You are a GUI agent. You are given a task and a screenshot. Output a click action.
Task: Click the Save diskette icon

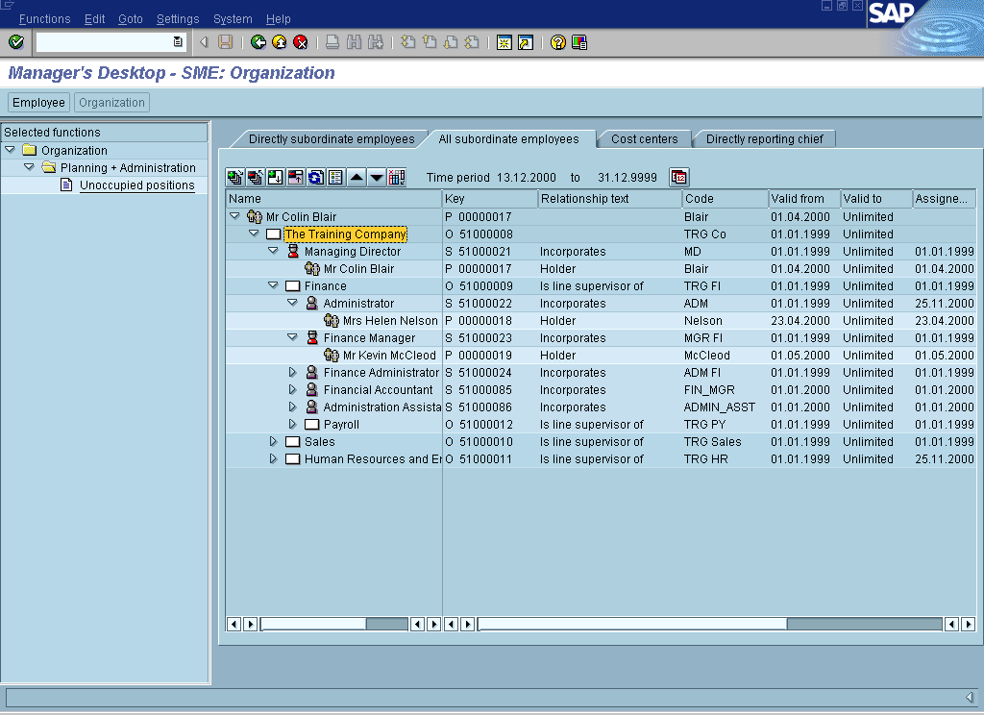click(x=225, y=42)
